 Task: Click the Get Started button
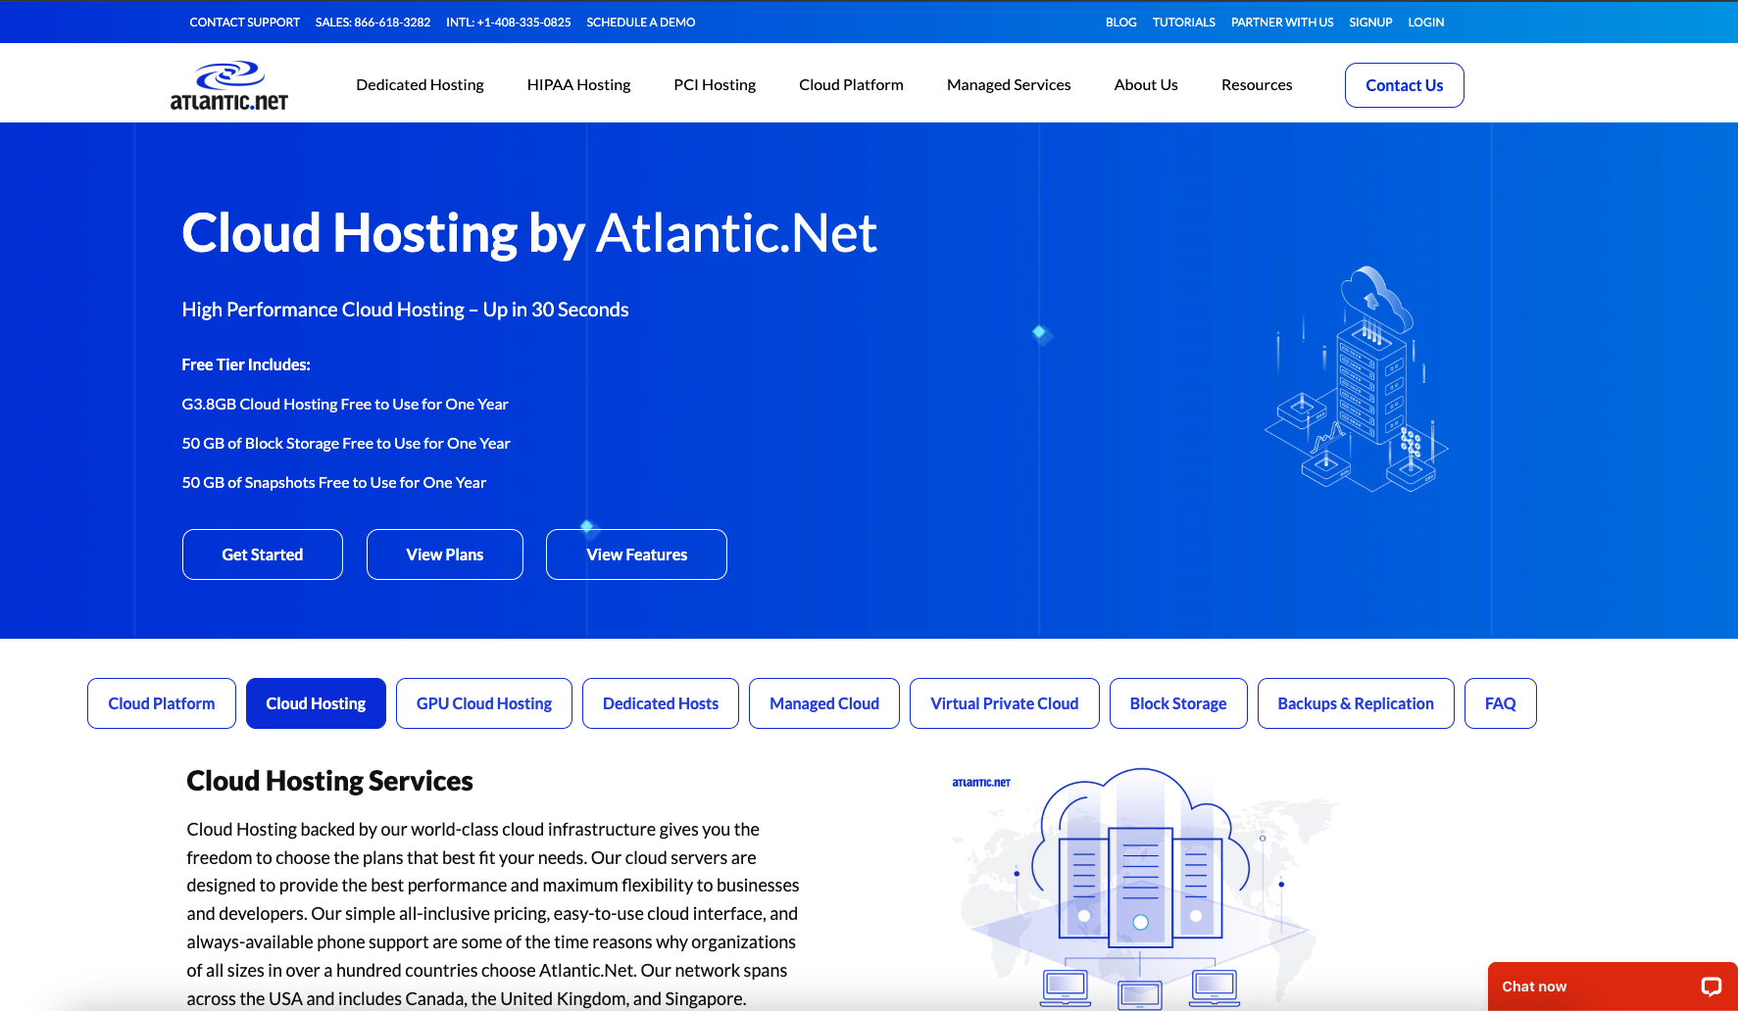point(262,554)
